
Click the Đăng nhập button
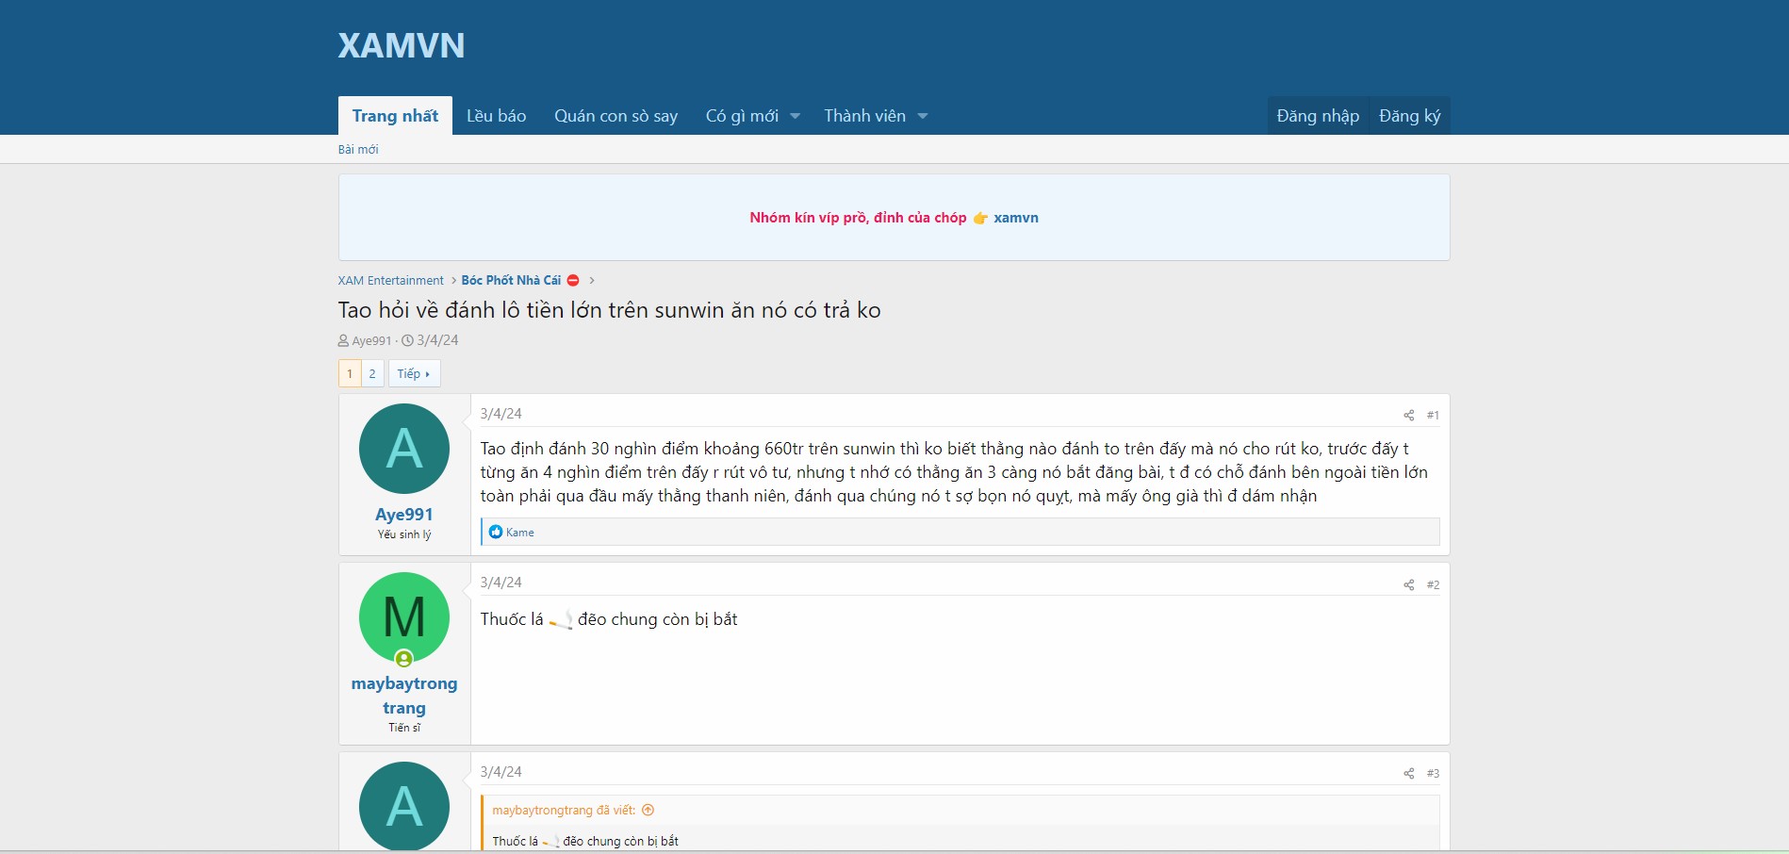pyautogui.click(x=1318, y=116)
